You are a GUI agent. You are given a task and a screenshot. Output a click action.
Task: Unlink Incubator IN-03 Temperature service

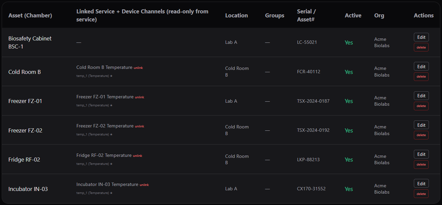(x=144, y=185)
